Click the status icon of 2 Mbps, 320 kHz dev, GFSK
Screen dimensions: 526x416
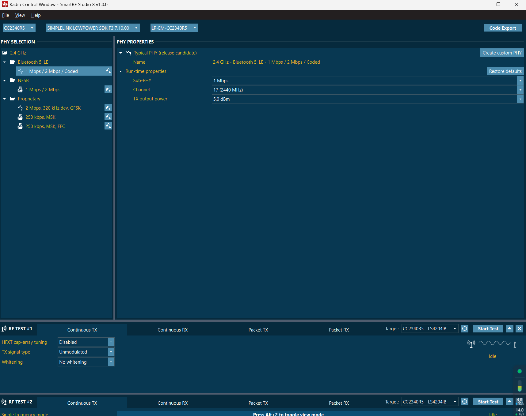click(20, 108)
